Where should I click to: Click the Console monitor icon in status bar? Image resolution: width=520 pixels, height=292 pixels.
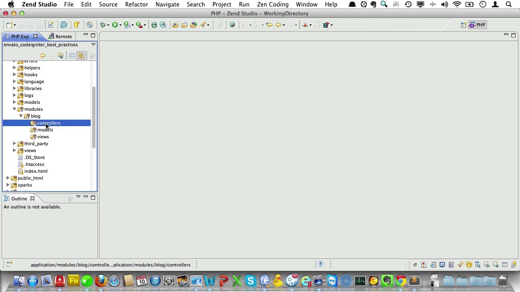pyautogui.click(x=442, y=265)
